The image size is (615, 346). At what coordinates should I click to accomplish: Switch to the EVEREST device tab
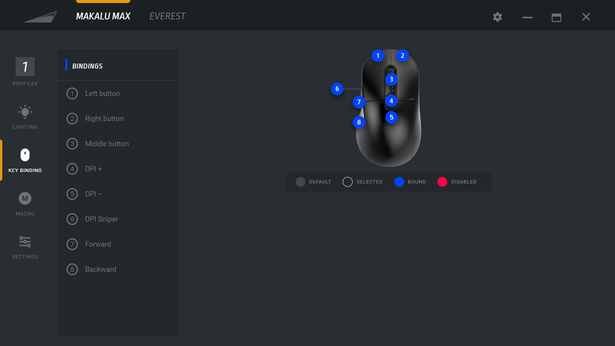click(x=168, y=16)
